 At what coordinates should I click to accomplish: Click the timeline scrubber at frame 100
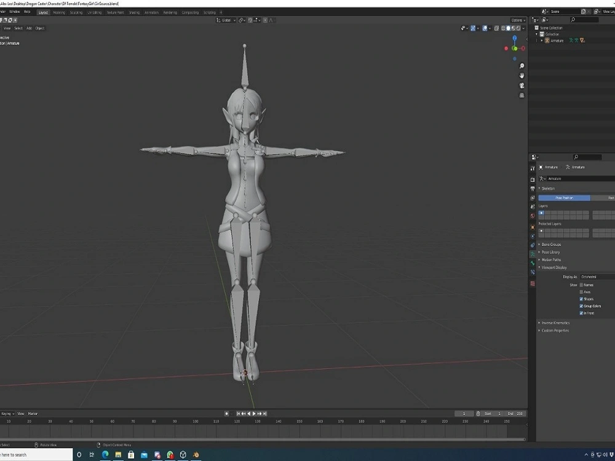[196, 422]
